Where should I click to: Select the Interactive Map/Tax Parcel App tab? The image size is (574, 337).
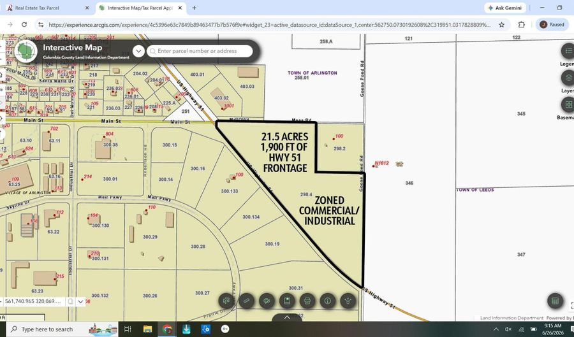click(x=140, y=8)
